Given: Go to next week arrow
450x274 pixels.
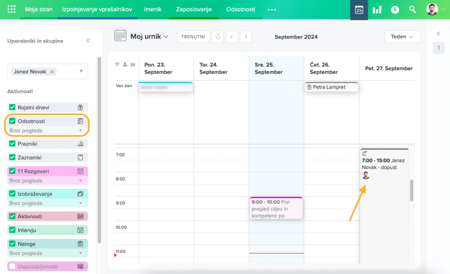Looking at the screenshot, I should click(x=246, y=37).
